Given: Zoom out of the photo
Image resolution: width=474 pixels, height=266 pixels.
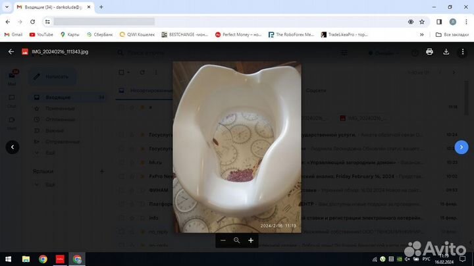Looking at the screenshot, I should (x=223, y=240).
